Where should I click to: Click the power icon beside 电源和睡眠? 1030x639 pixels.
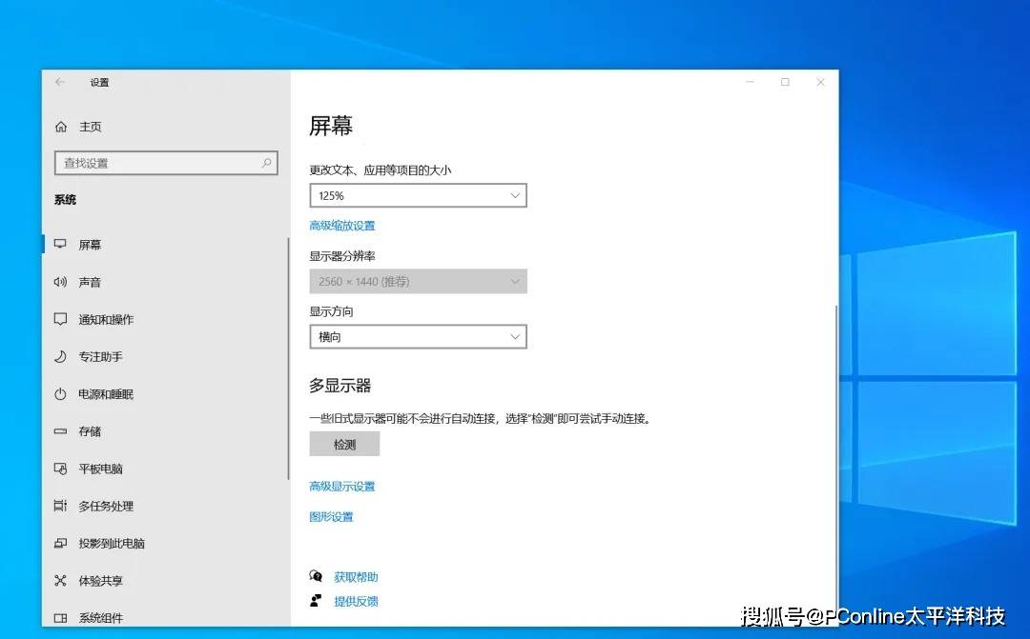(60, 394)
